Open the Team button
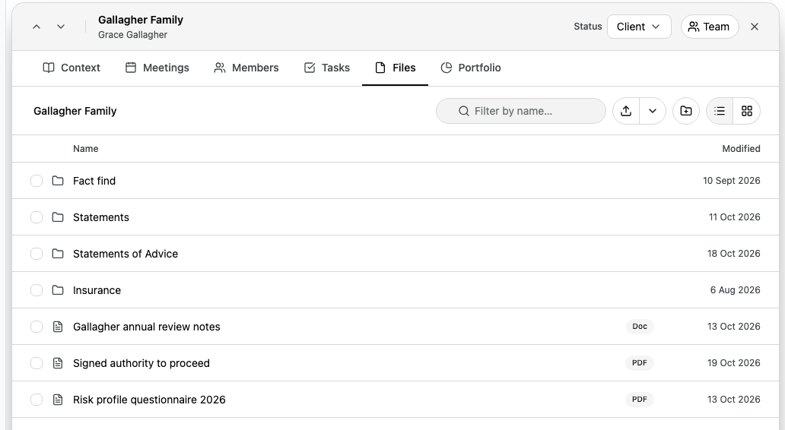Viewport: 785px width, 430px height. [x=710, y=27]
